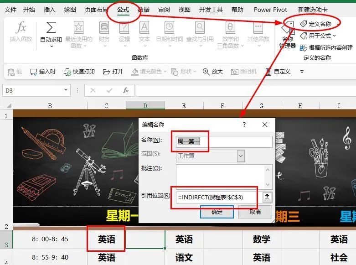Expand Math and Trig dropdown chevron
Viewport: 356px width, 265px height.
[242, 46]
